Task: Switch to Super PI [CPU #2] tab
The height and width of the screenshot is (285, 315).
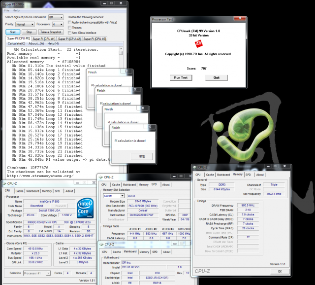Action: click(69, 39)
